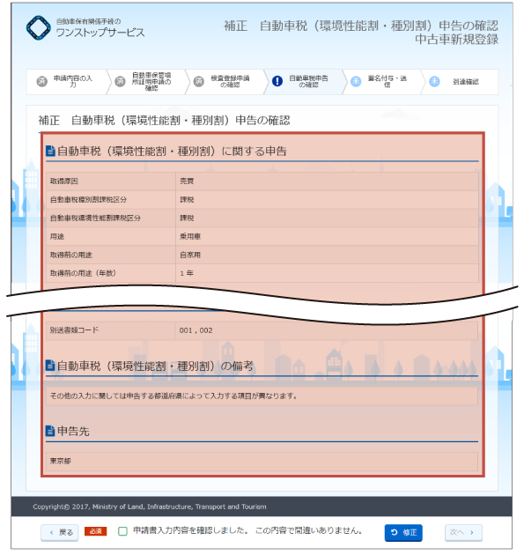This screenshot has width=524, height=555.
Task: Click the completed icon for 申請内容の入力 step
Action: pos(42,81)
